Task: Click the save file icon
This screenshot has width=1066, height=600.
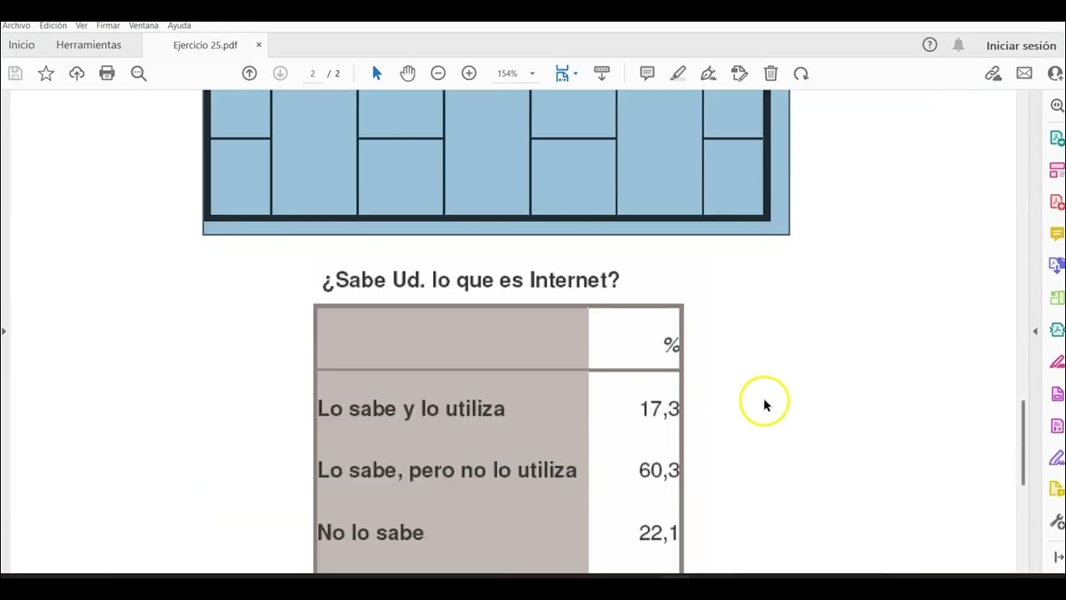Action: [x=15, y=73]
